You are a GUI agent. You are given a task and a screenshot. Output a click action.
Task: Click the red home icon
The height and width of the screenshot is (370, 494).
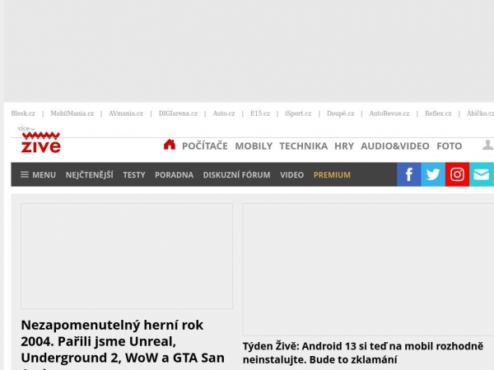(170, 145)
